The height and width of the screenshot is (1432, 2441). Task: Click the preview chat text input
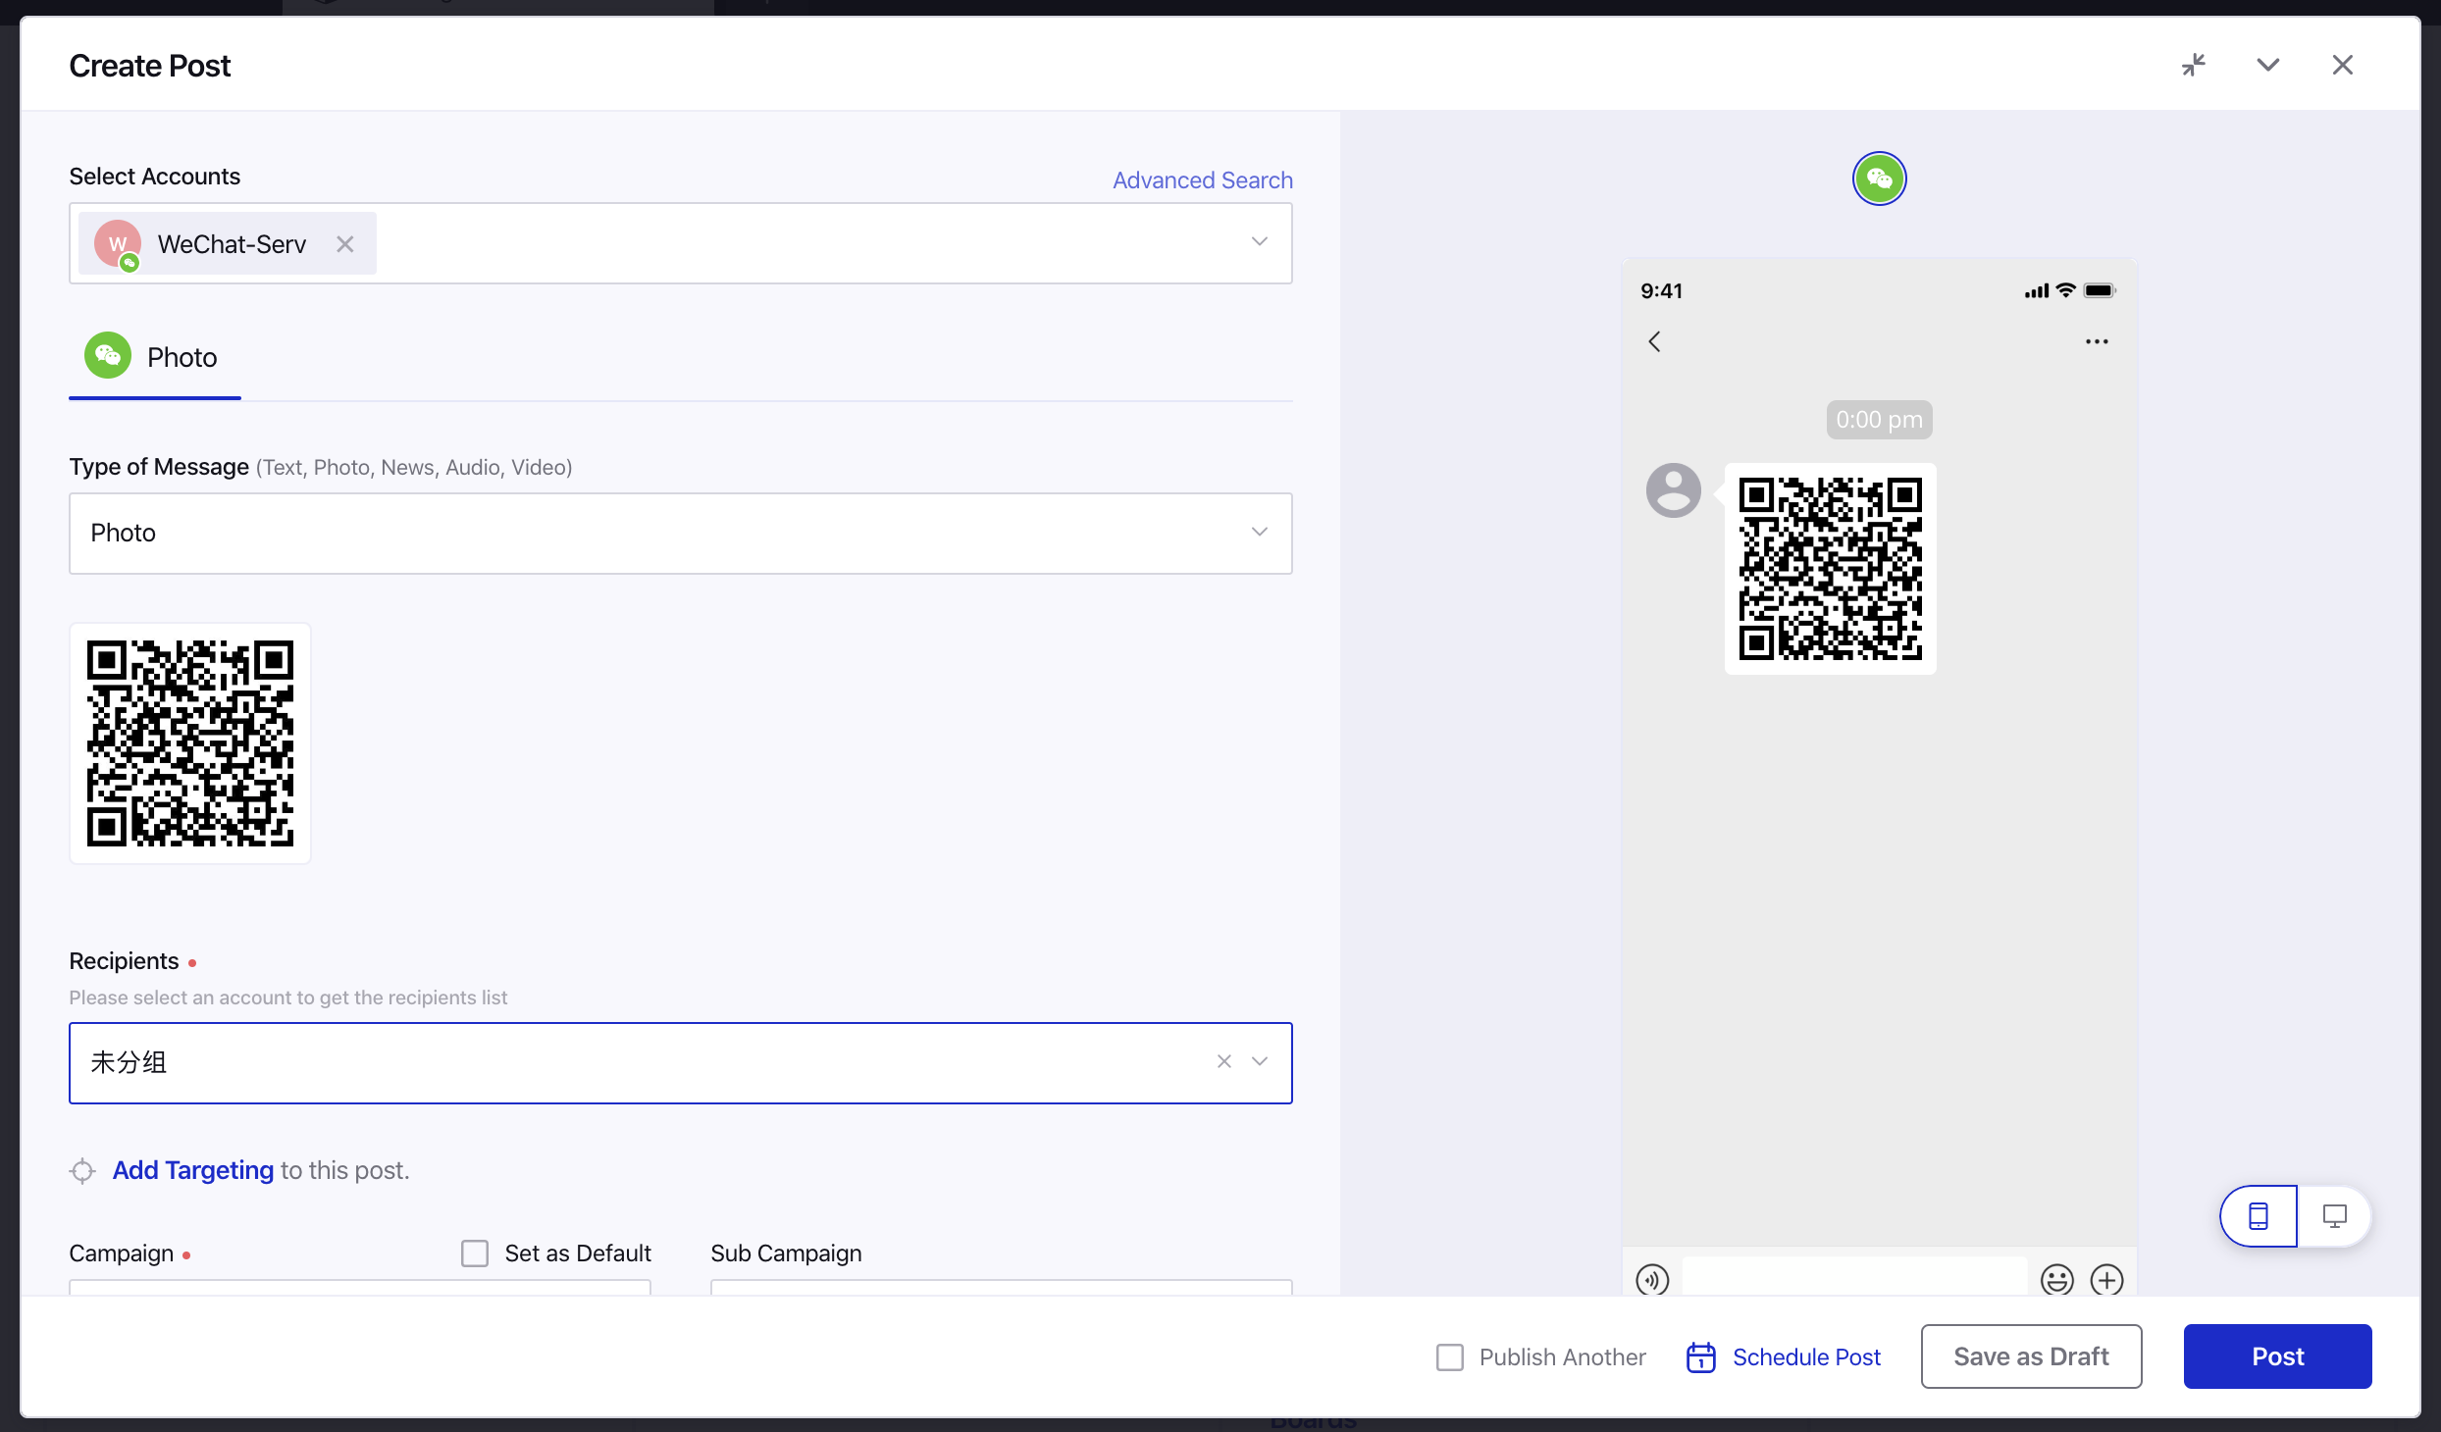pyautogui.click(x=1854, y=1277)
